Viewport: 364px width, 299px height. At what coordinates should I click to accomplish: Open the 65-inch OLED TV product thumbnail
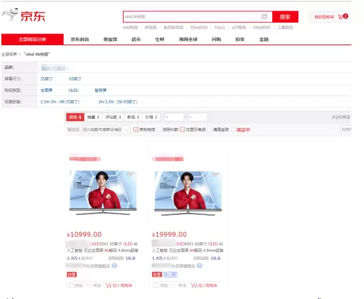pos(188,193)
